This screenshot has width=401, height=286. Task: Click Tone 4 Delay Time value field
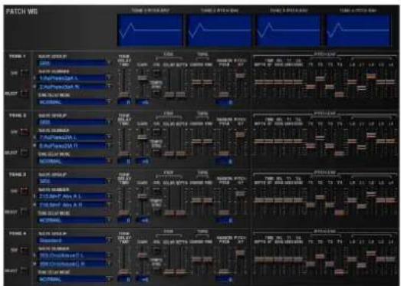124,279
